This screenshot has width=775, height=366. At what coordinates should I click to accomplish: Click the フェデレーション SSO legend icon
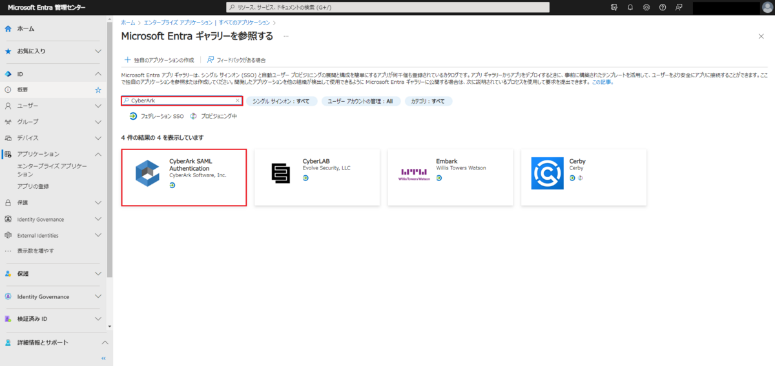tap(133, 117)
